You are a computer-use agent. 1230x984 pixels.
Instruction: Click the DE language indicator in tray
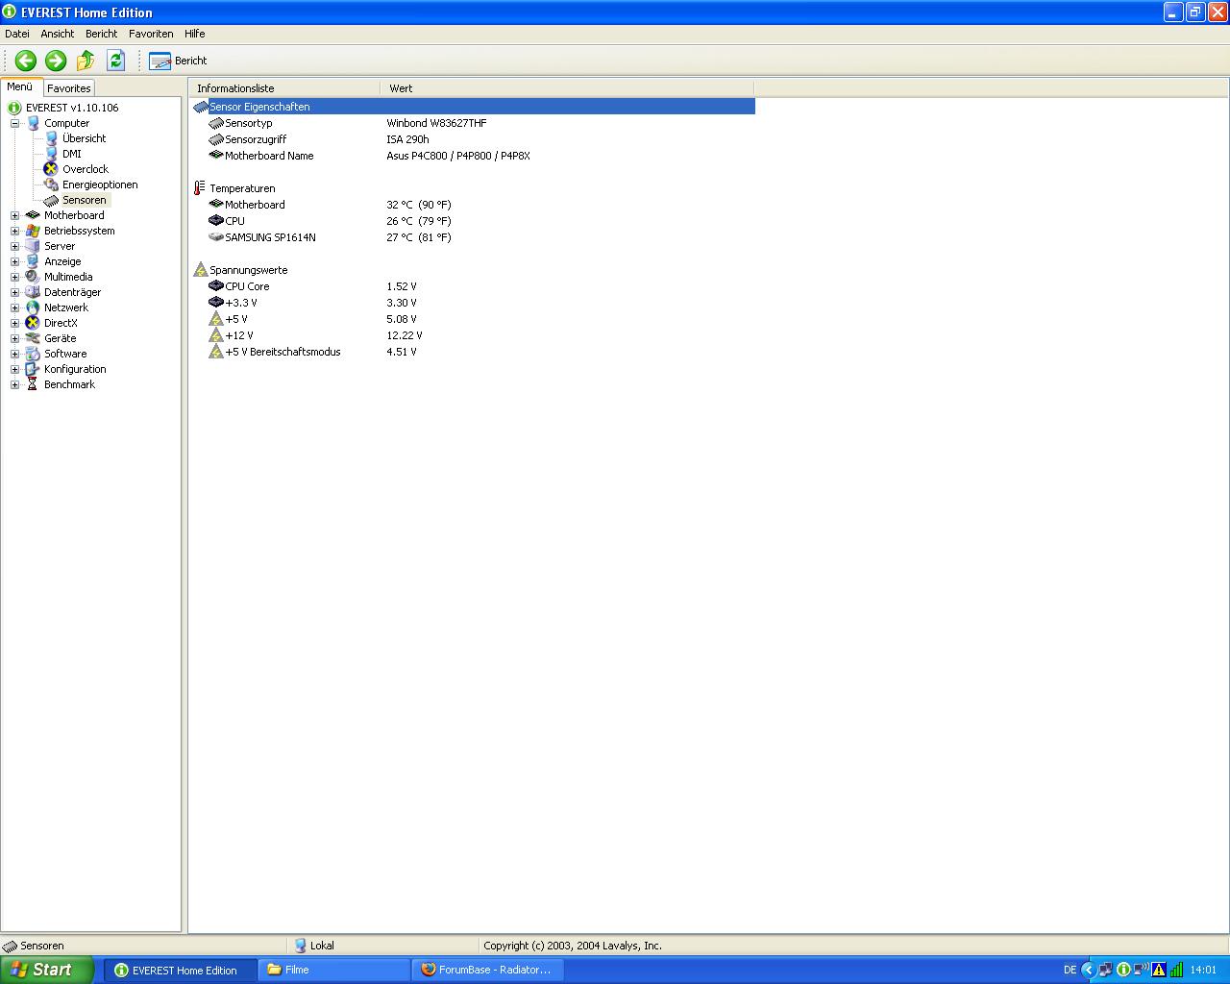click(1070, 970)
